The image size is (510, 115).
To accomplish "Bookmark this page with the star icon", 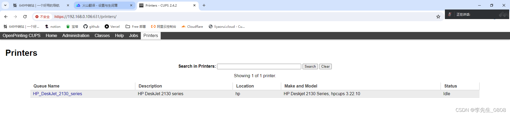I will 438,17.
